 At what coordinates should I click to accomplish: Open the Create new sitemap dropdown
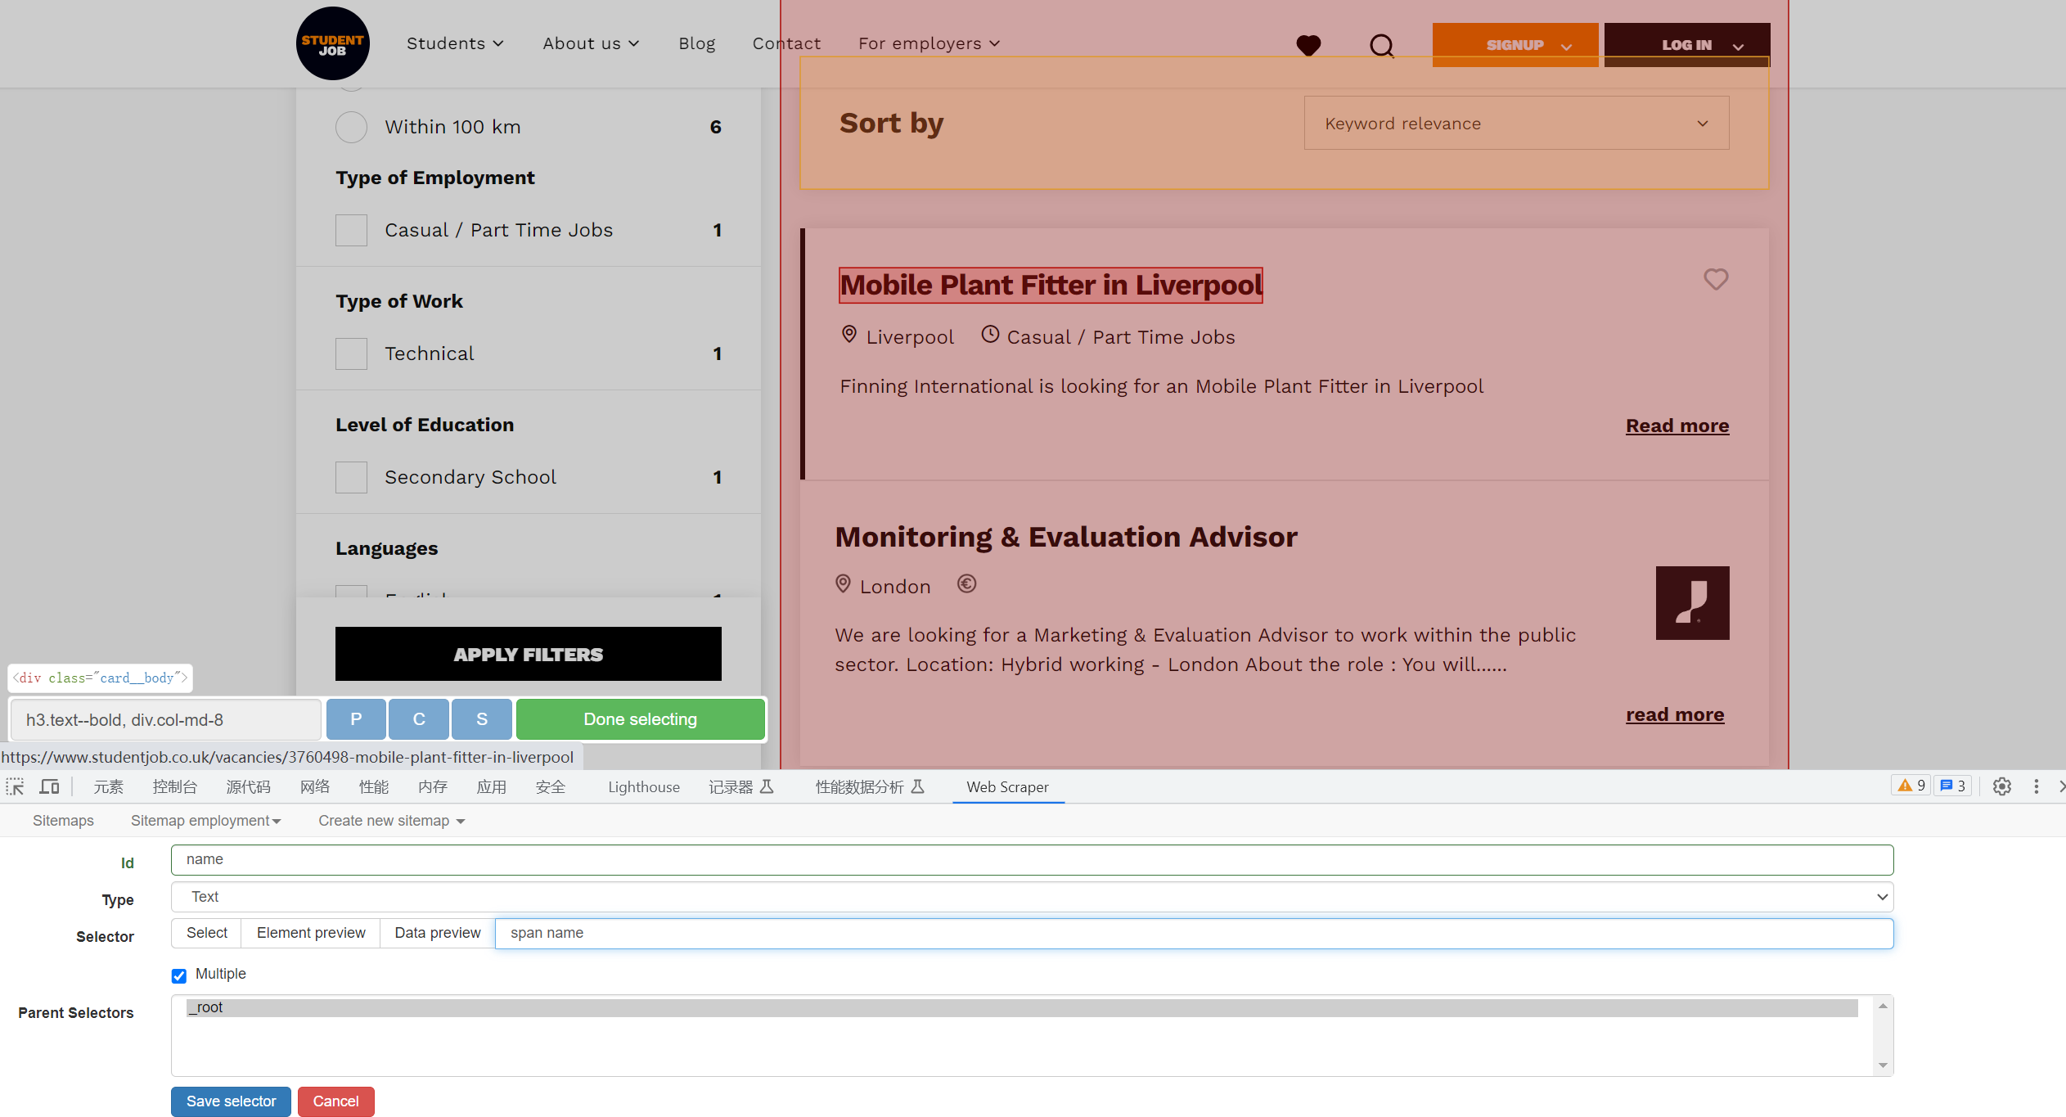coord(391,821)
